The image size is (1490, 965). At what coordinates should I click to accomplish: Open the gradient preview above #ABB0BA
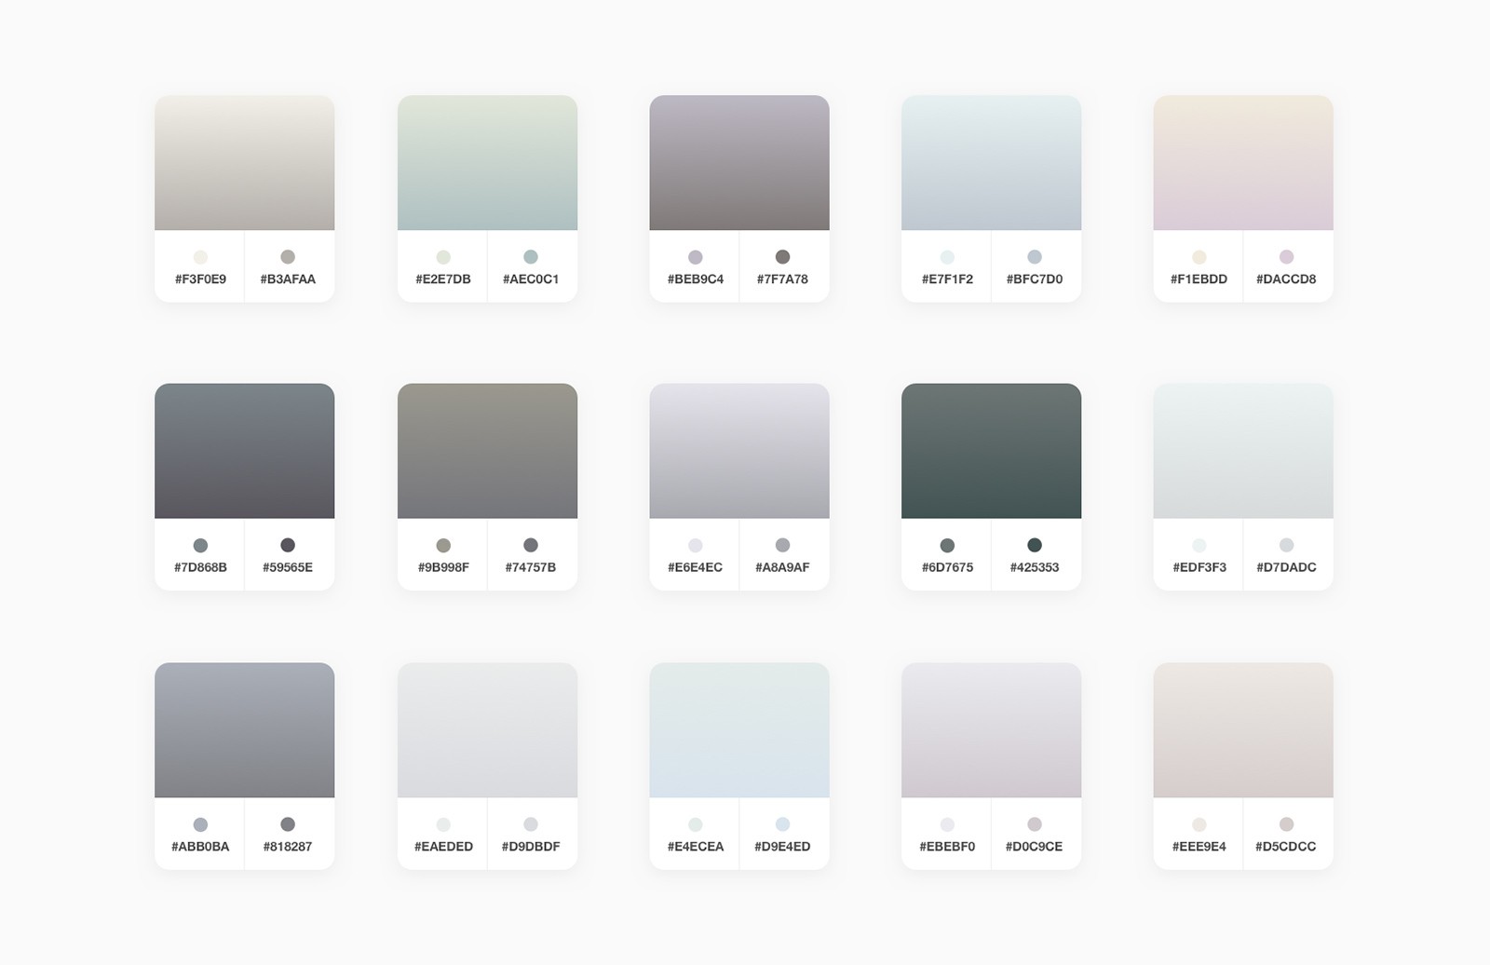click(245, 730)
